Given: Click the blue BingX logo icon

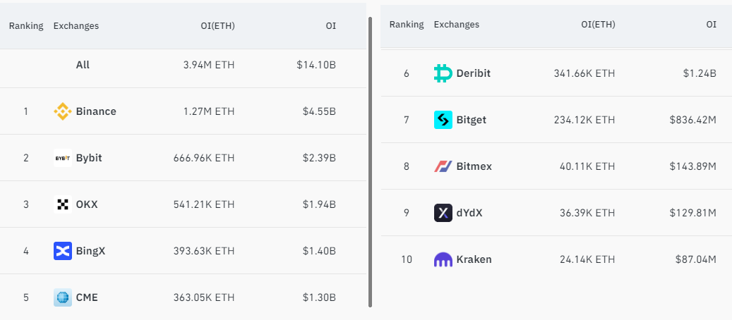Looking at the screenshot, I should (x=63, y=251).
